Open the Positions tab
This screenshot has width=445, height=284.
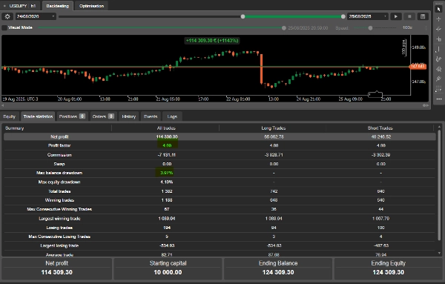[x=72, y=116]
